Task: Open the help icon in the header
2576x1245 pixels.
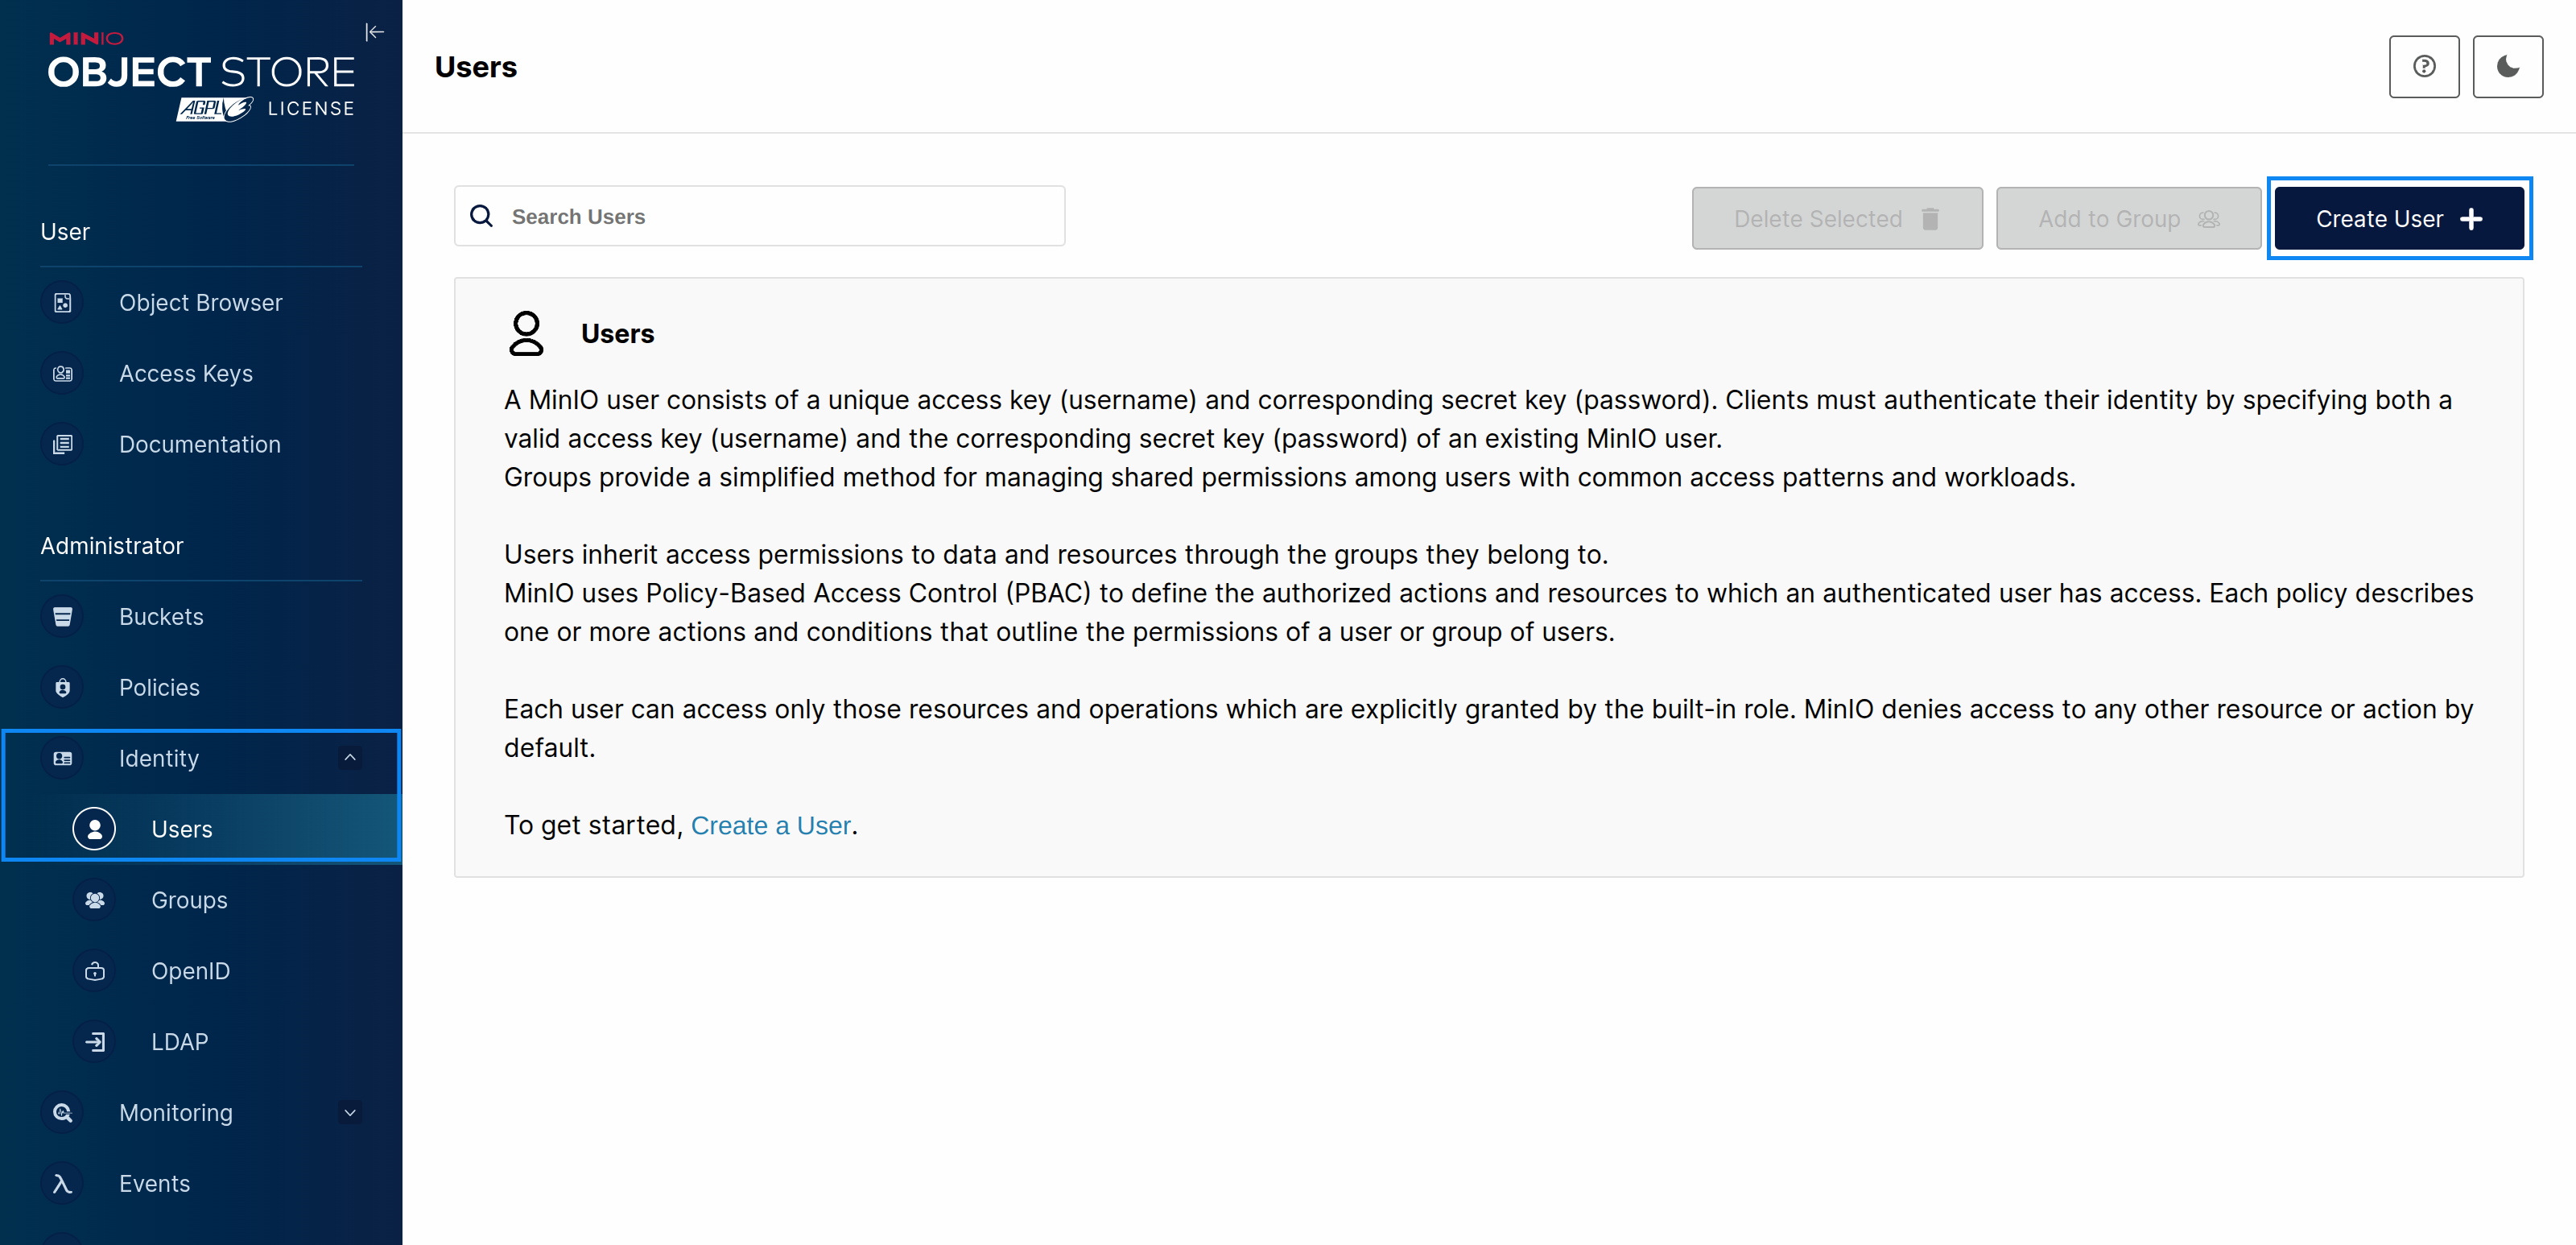Action: tap(2423, 67)
